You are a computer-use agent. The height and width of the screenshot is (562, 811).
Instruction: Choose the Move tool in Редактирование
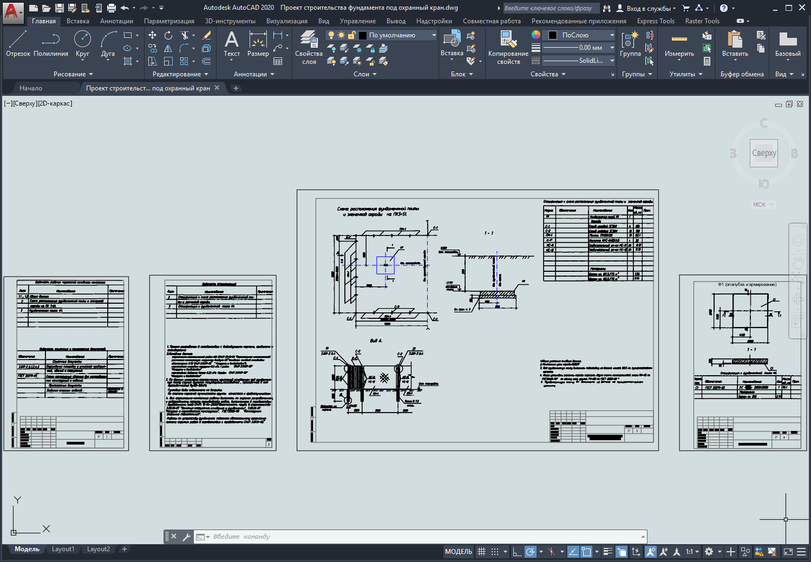click(153, 35)
